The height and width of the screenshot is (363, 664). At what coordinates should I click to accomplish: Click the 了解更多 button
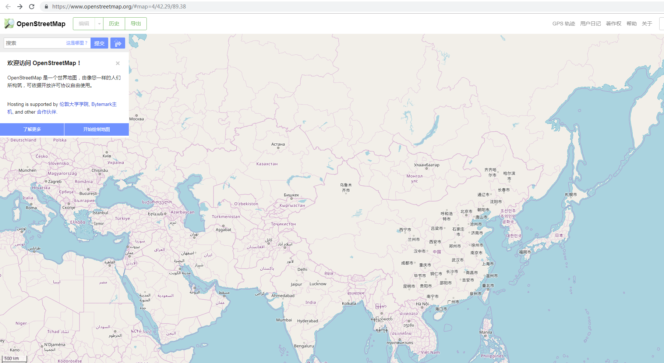(32, 129)
